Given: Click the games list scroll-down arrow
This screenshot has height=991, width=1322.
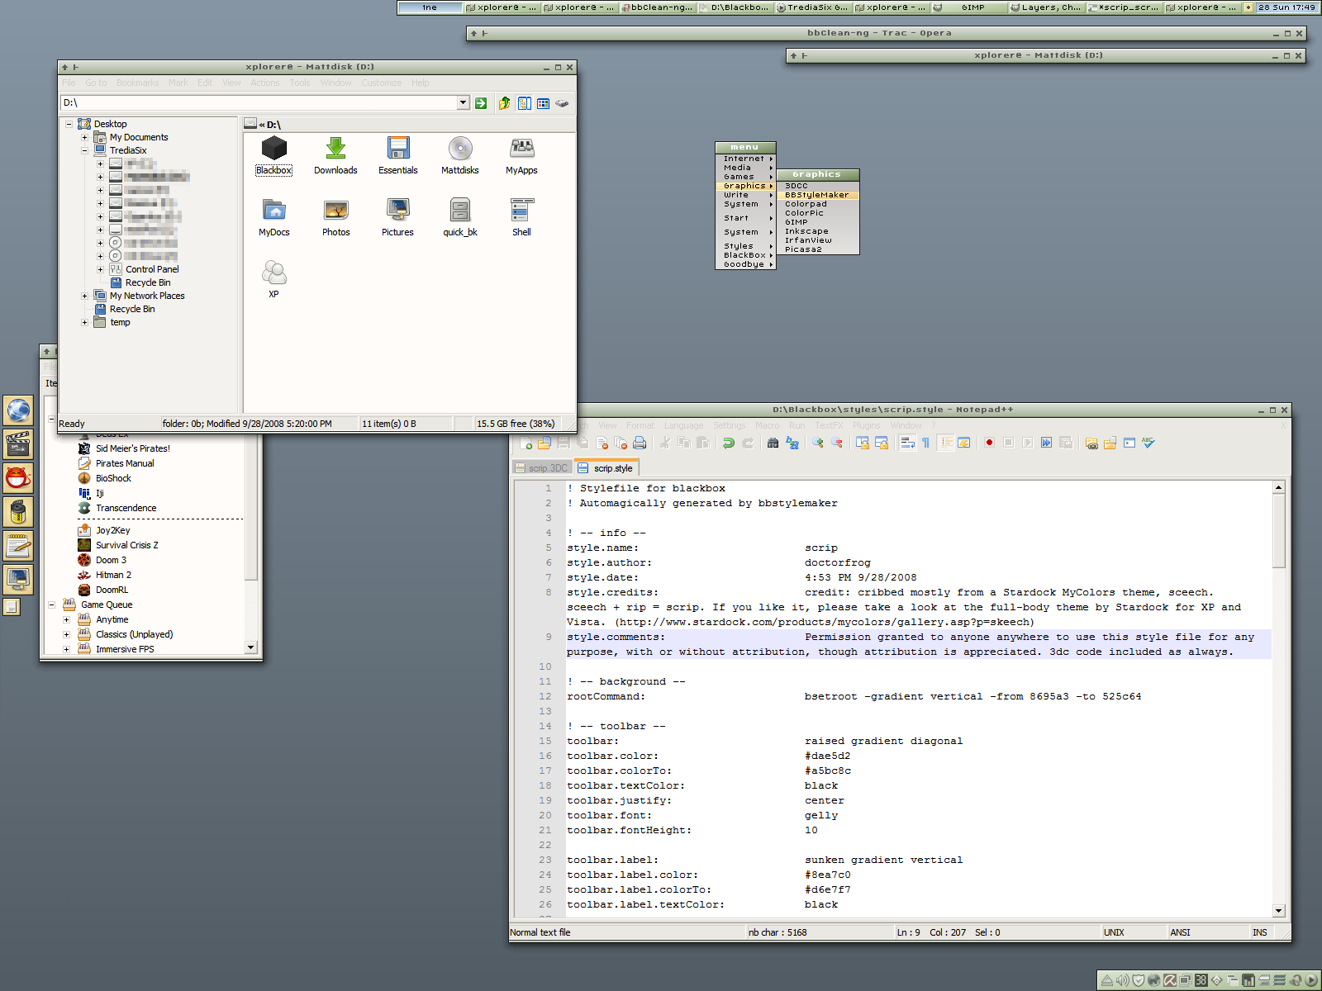Looking at the screenshot, I should (251, 648).
